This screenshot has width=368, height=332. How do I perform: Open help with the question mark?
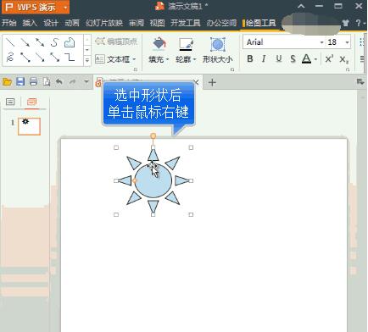tap(358, 23)
